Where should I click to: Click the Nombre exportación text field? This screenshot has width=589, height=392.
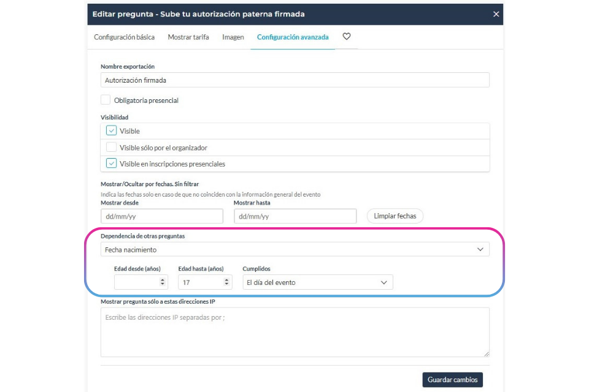click(295, 80)
